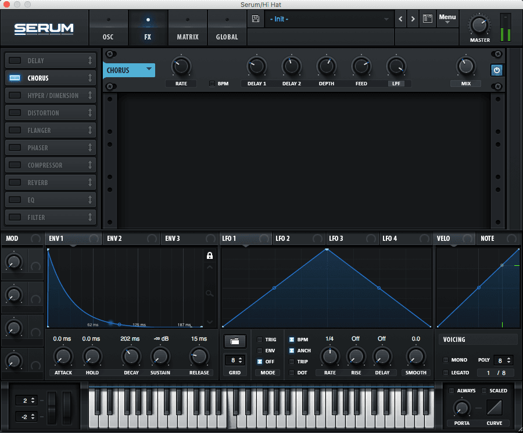Viewport: 523px width, 433px height.
Task: Reorder Reverb effect using its arrow handle
Action: [89, 182]
